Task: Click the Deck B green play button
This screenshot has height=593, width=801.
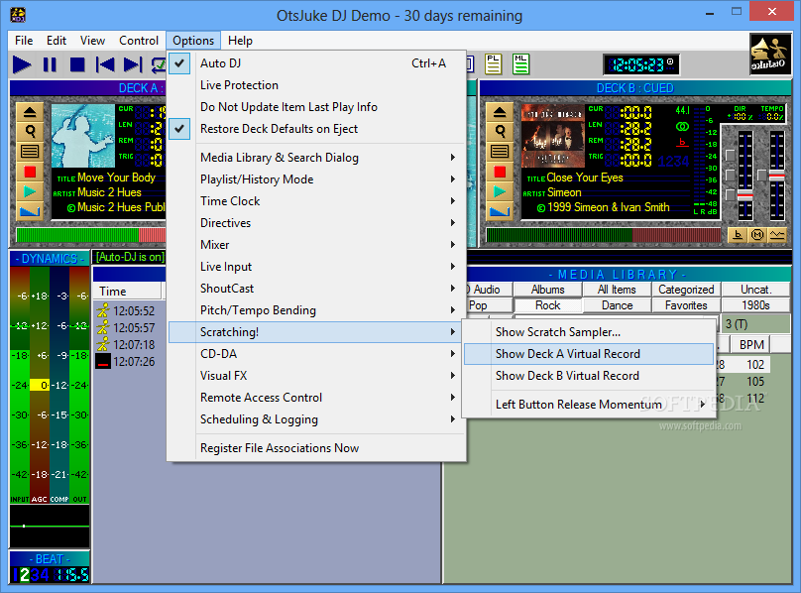Action: point(500,191)
